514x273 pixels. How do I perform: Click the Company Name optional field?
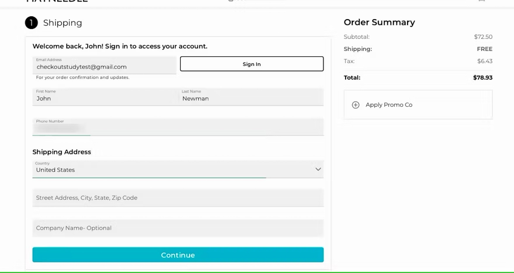178,228
